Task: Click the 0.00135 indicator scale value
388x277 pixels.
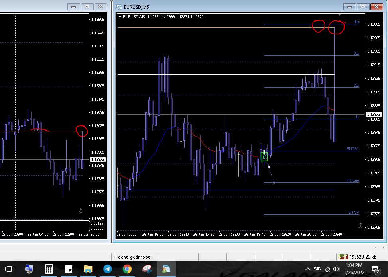Action: click(97, 223)
